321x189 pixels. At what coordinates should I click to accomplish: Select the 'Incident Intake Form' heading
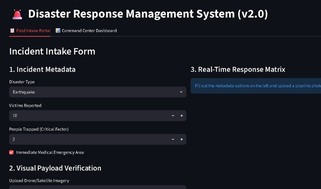click(x=52, y=51)
